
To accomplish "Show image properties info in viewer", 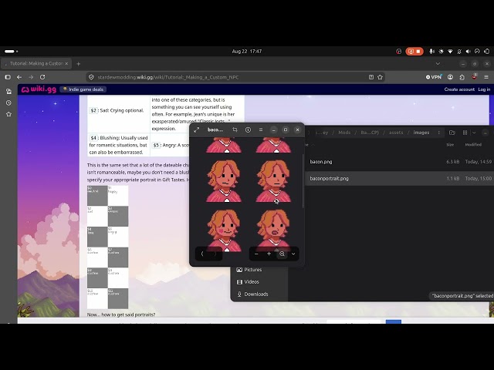I will click(x=248, y=129).
